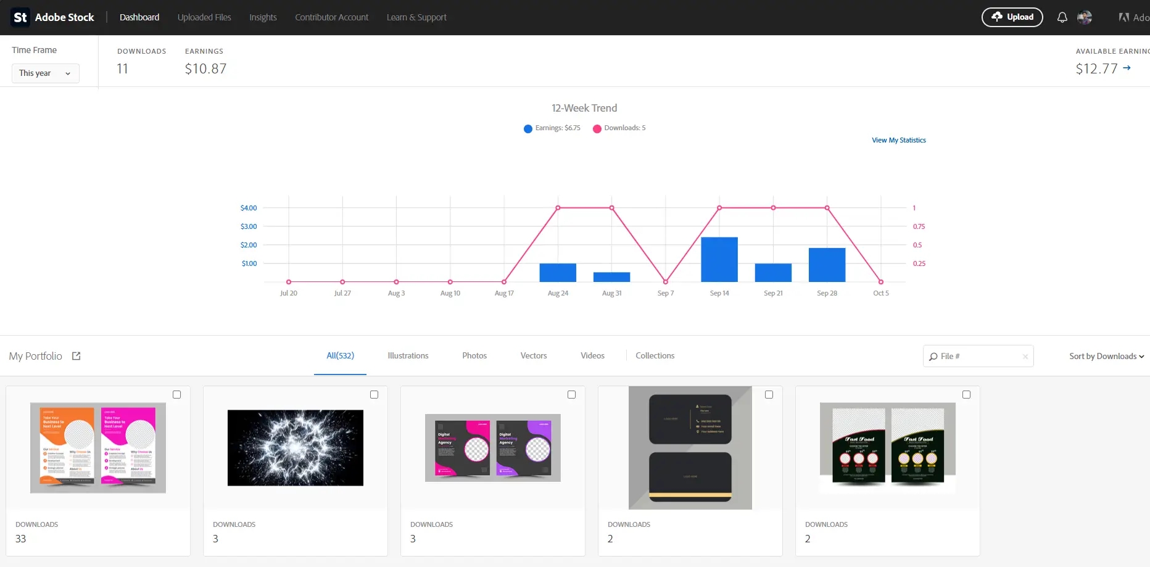Switch to the Collections tab
Viewport: 1150px width, 567px height.
[655, 356]
